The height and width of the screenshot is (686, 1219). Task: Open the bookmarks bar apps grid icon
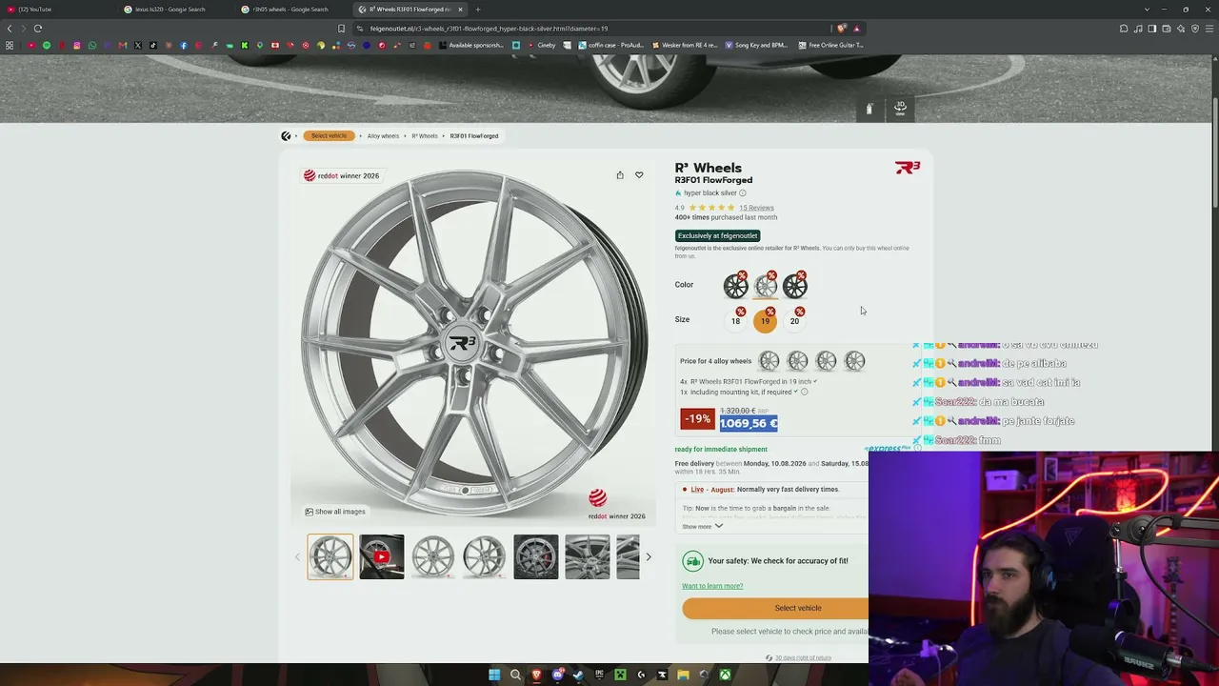[10, 45]
